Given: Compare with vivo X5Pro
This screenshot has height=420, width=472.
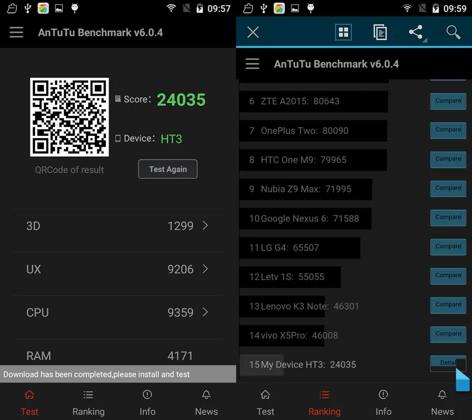Looking at the screenshot, I should [448, 334].
